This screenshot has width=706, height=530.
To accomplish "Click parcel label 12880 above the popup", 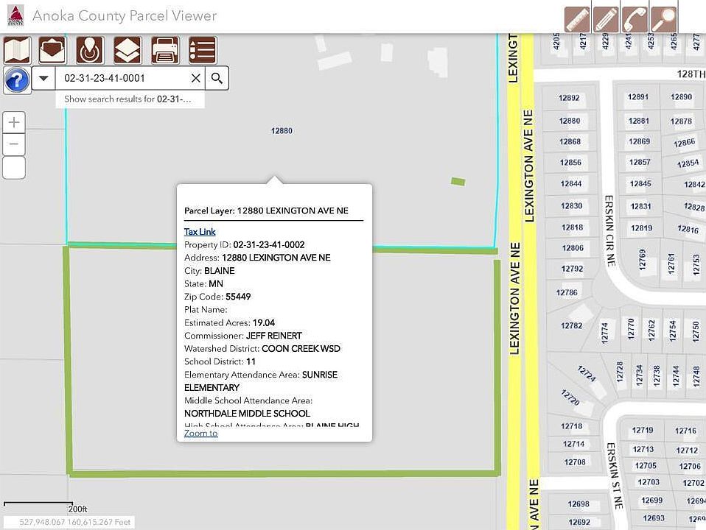I will (282, 131).
